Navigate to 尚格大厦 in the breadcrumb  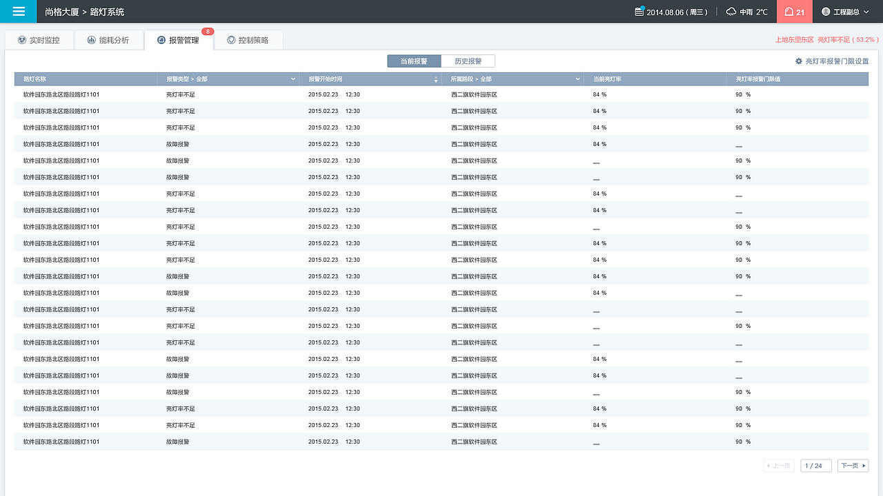pyautogui.click(x=61, y=12)
